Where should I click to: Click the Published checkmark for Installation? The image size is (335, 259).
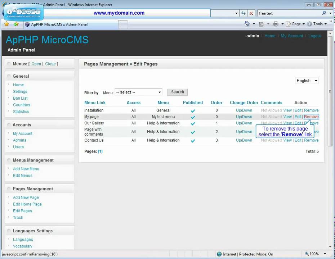click(x=193, y=111)
